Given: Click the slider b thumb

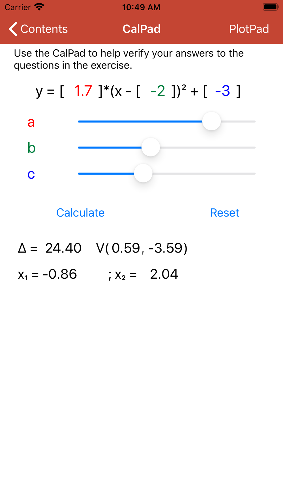Looking at the screenshot, I should click(151, 147).
